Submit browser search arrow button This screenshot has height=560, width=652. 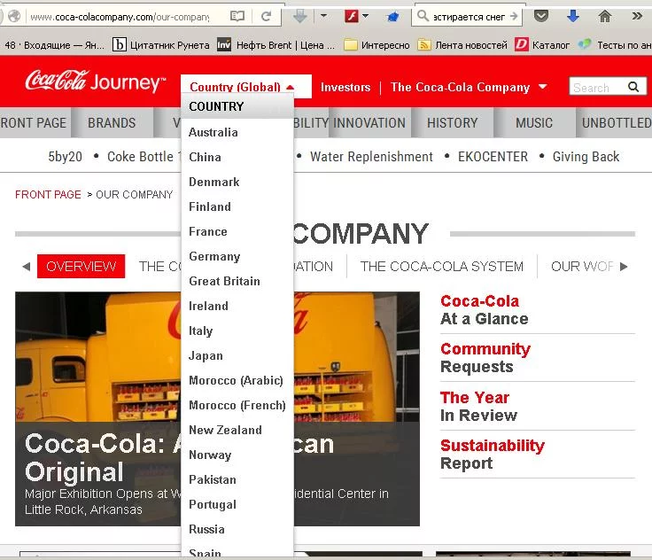514,16
